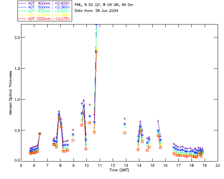Screen dimensions: 224x179
Task: Click the PML station location text
Action: coord(104,5)
